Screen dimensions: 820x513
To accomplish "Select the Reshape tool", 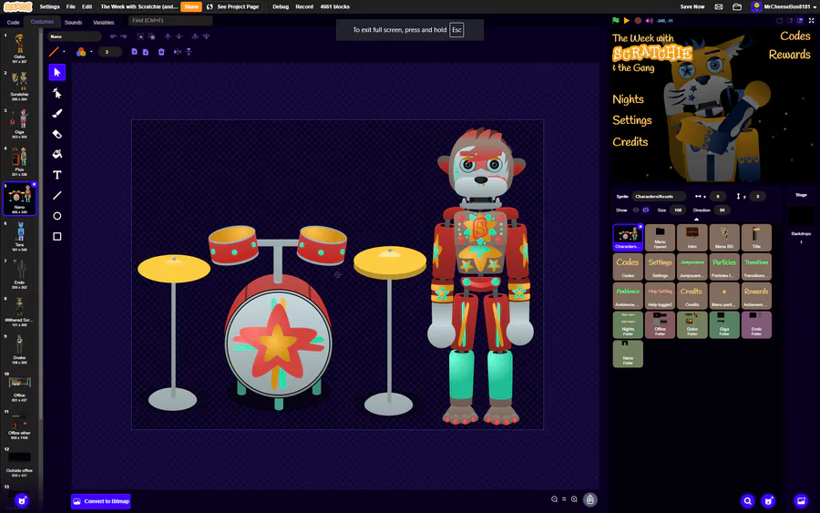I will 57,93.
